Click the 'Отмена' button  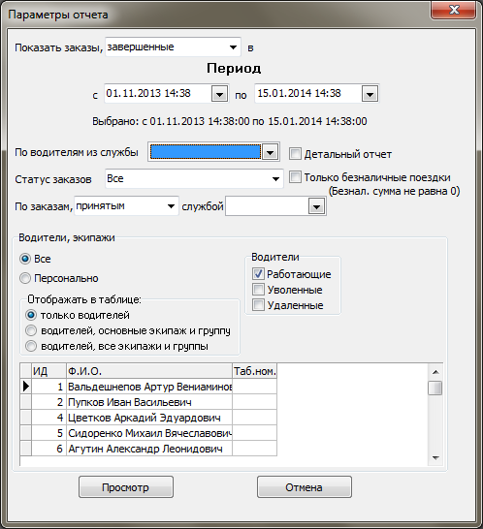(x=305, y=487)
